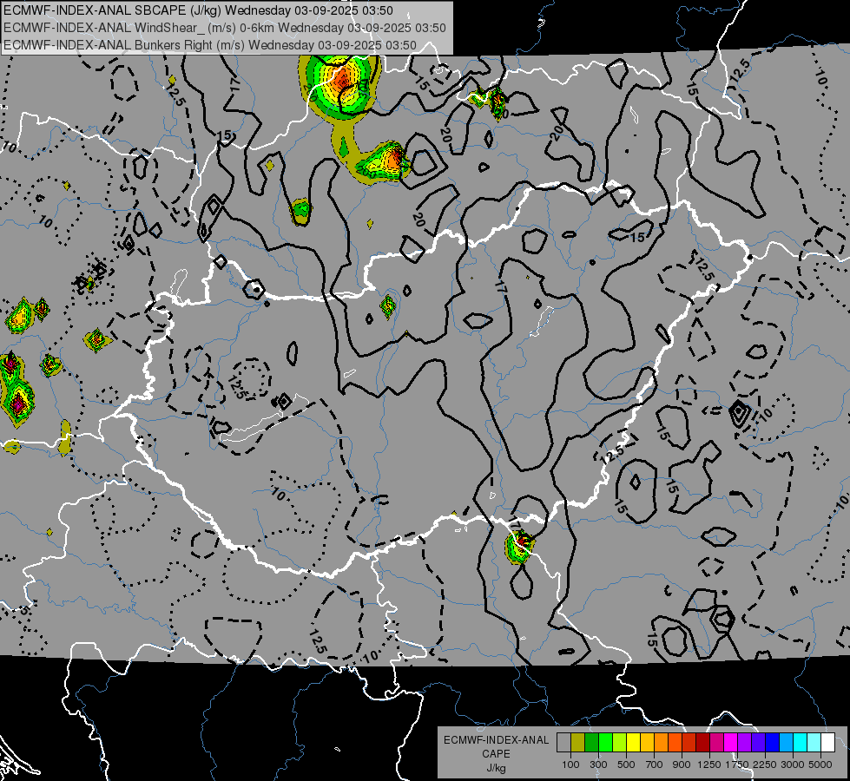The width and height of the screenshot is (850, 781).
Task: Select the dark green legend swatch
Action: point(591,742)
